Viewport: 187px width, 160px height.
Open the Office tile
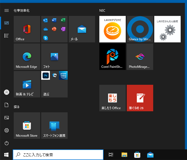pyautogui.click(x=27, y=29)
